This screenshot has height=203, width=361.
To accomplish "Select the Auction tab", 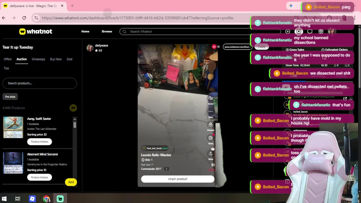I will (21, 59).
